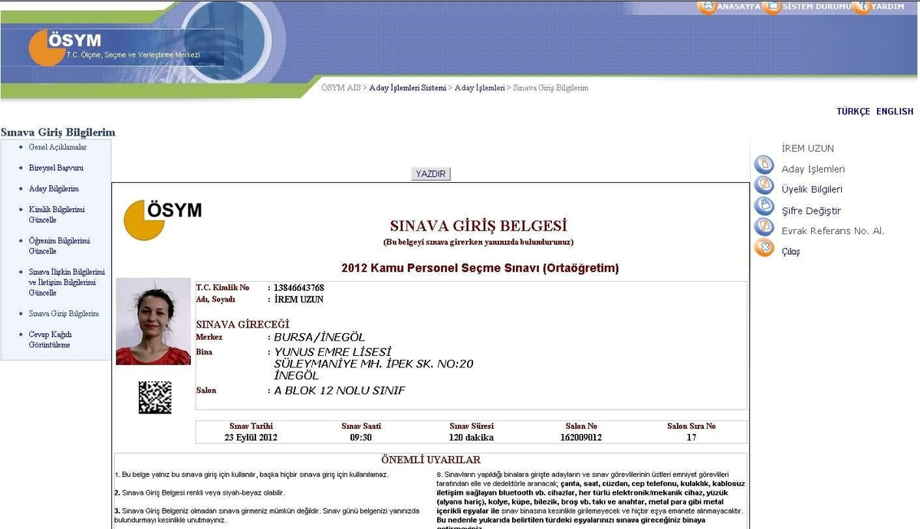Click the ÖSYM logo in header

click(x=65, y=46)
